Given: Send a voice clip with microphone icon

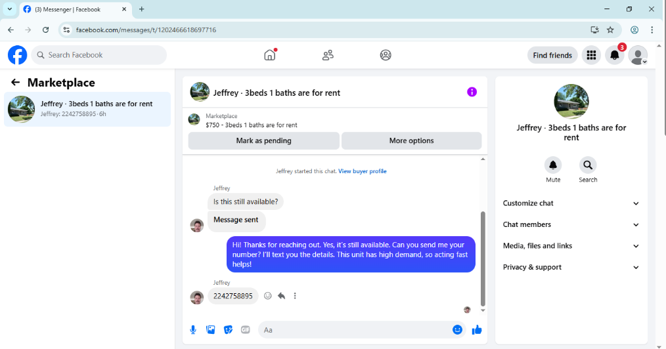Looking at the screenshot, I should (193, 330).
